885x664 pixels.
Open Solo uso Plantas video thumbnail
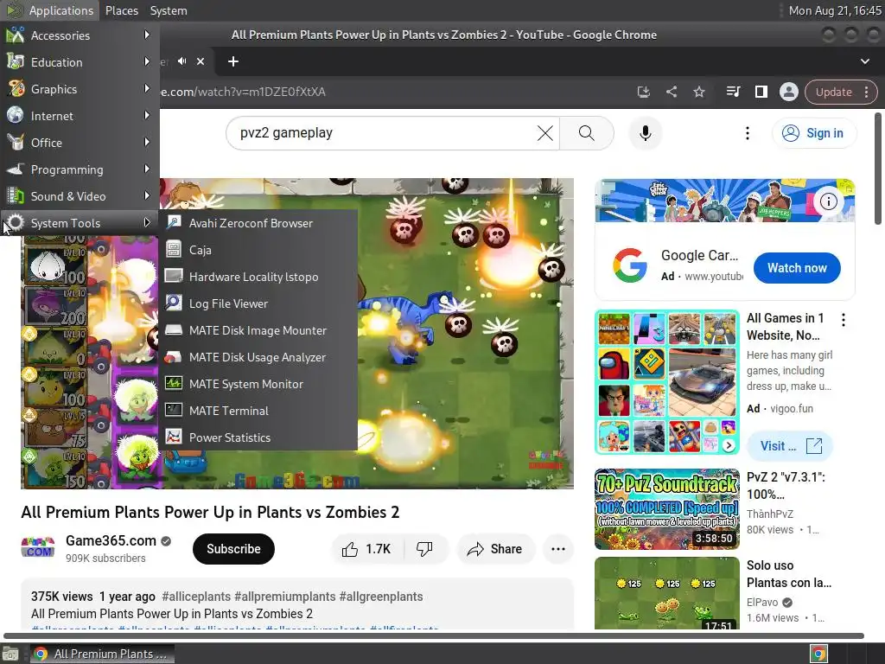point(666,593)
